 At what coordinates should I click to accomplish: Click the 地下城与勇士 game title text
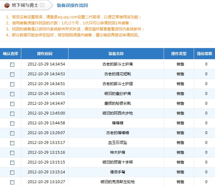[x=25, y=5]
